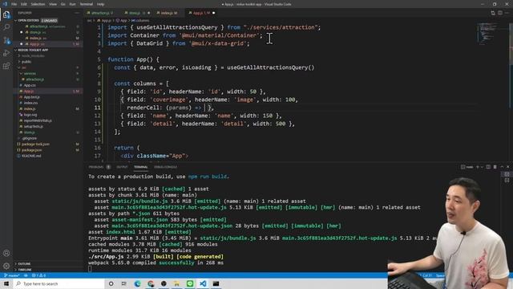The width and height of the screenshot is (513, 289).
Task: Open the Source Control view
Action: tap(6, 40)
